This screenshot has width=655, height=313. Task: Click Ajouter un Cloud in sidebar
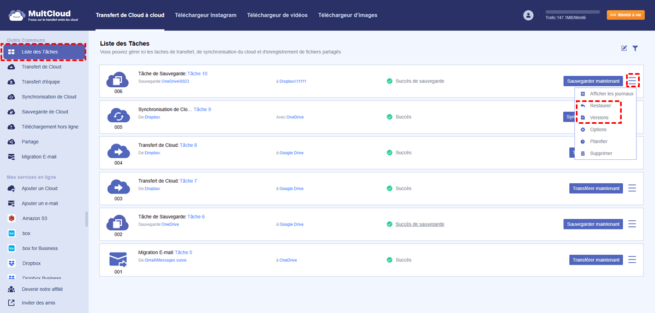39,189
